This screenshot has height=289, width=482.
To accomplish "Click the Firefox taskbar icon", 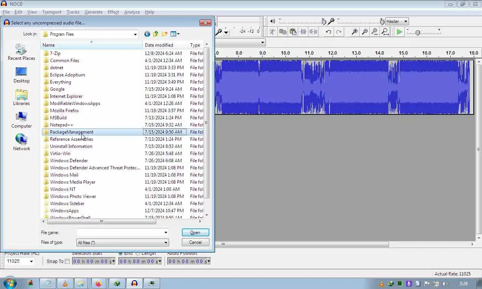I will pyautogui.click(x=98, y=283).
